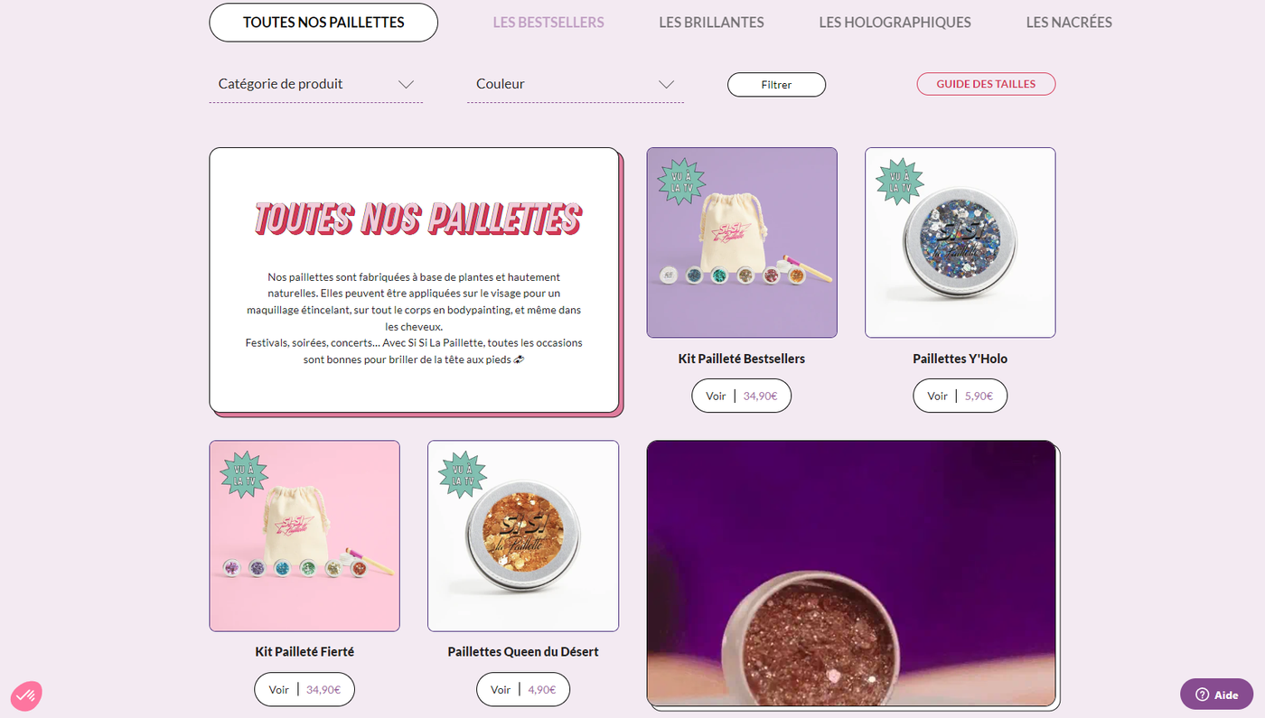Open the Kit Pailleté Fierté product title
The height and width of the screenshot is (718, 1265).
305,651
